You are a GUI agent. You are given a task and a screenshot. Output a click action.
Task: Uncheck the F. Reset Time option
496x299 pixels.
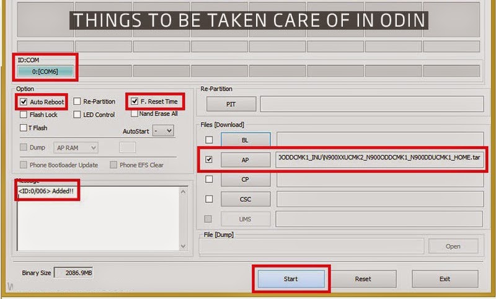coord(135,101)
